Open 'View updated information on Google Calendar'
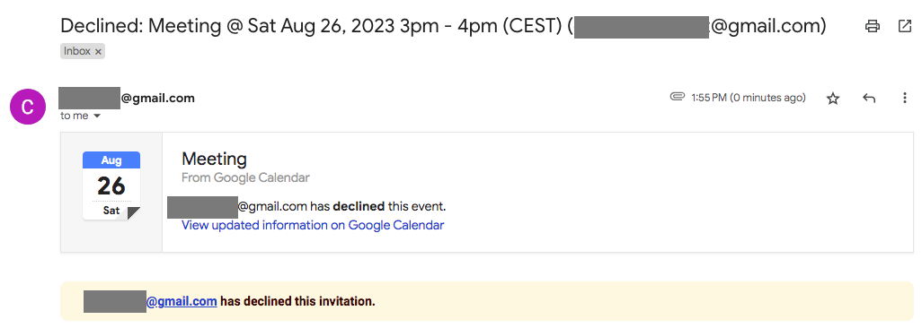Screen dimensions: 922x328 [x=313, y=225]
